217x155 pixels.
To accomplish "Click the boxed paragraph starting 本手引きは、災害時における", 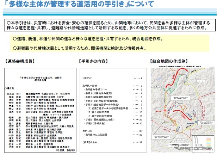I will point(110,25).
